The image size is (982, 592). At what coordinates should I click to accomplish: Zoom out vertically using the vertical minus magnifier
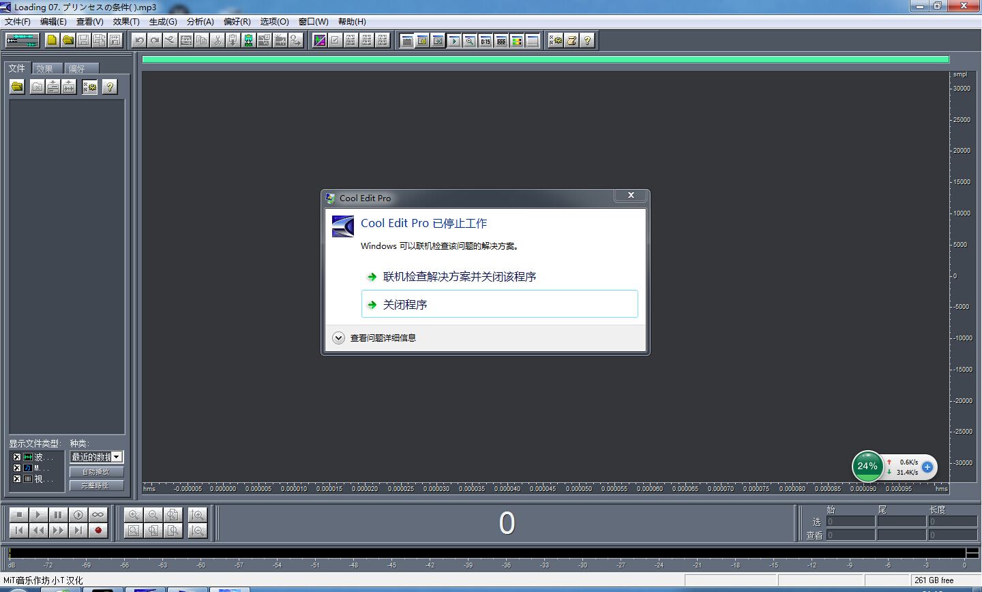[198, 530]
